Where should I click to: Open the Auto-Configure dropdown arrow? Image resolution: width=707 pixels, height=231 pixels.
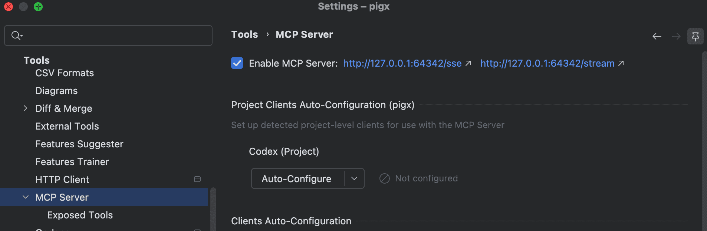click(354, 178)
